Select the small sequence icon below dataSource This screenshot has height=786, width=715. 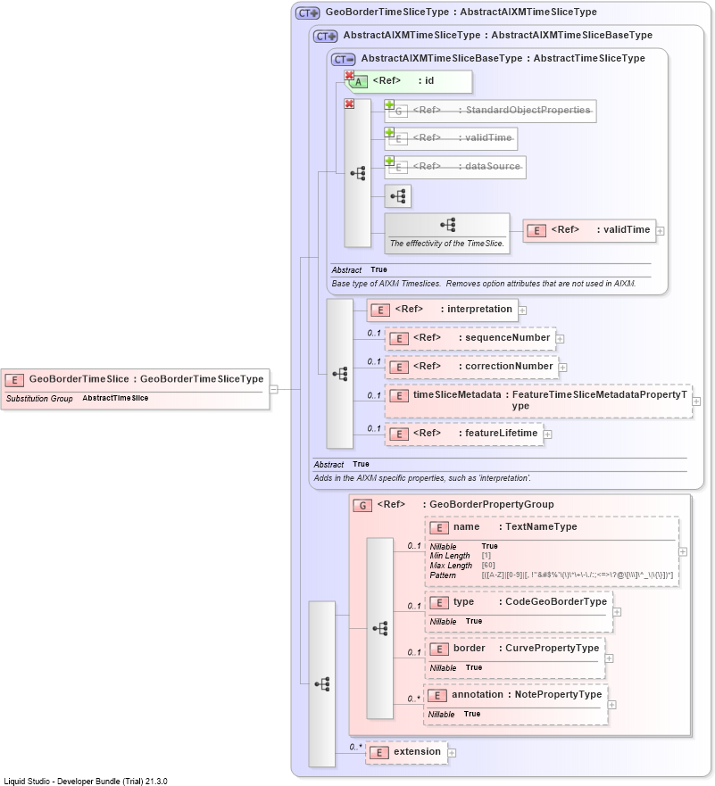(x=398, y=196)
